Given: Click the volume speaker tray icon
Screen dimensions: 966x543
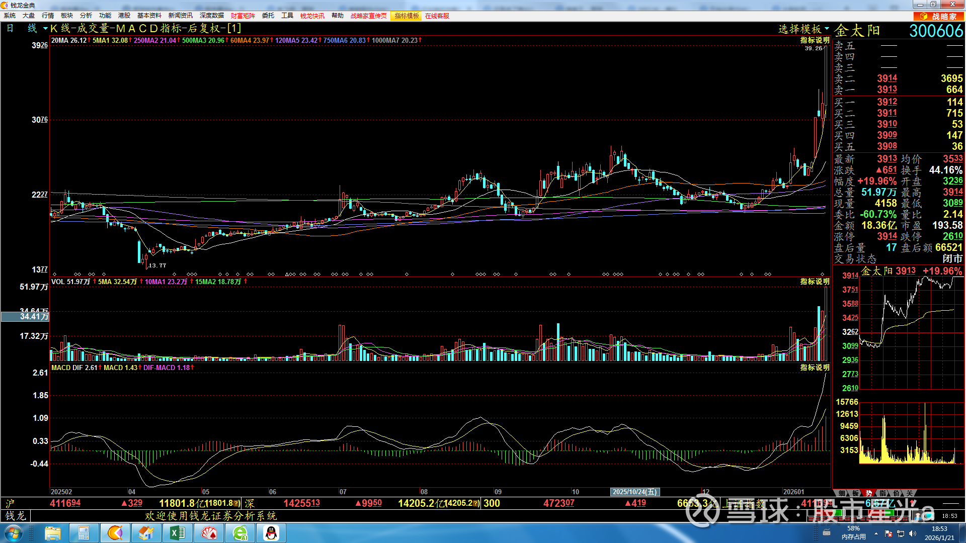Looking at the screenshot, I should pyautogui.click(x=913, y=533).
